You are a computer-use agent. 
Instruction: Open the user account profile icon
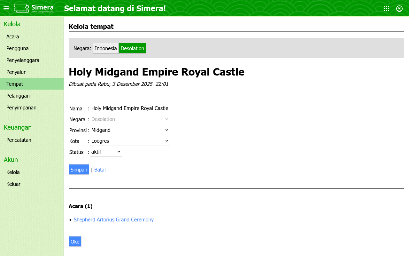tap(399, 9)
